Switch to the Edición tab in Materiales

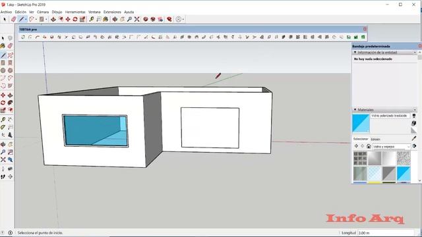click(375, 139)
